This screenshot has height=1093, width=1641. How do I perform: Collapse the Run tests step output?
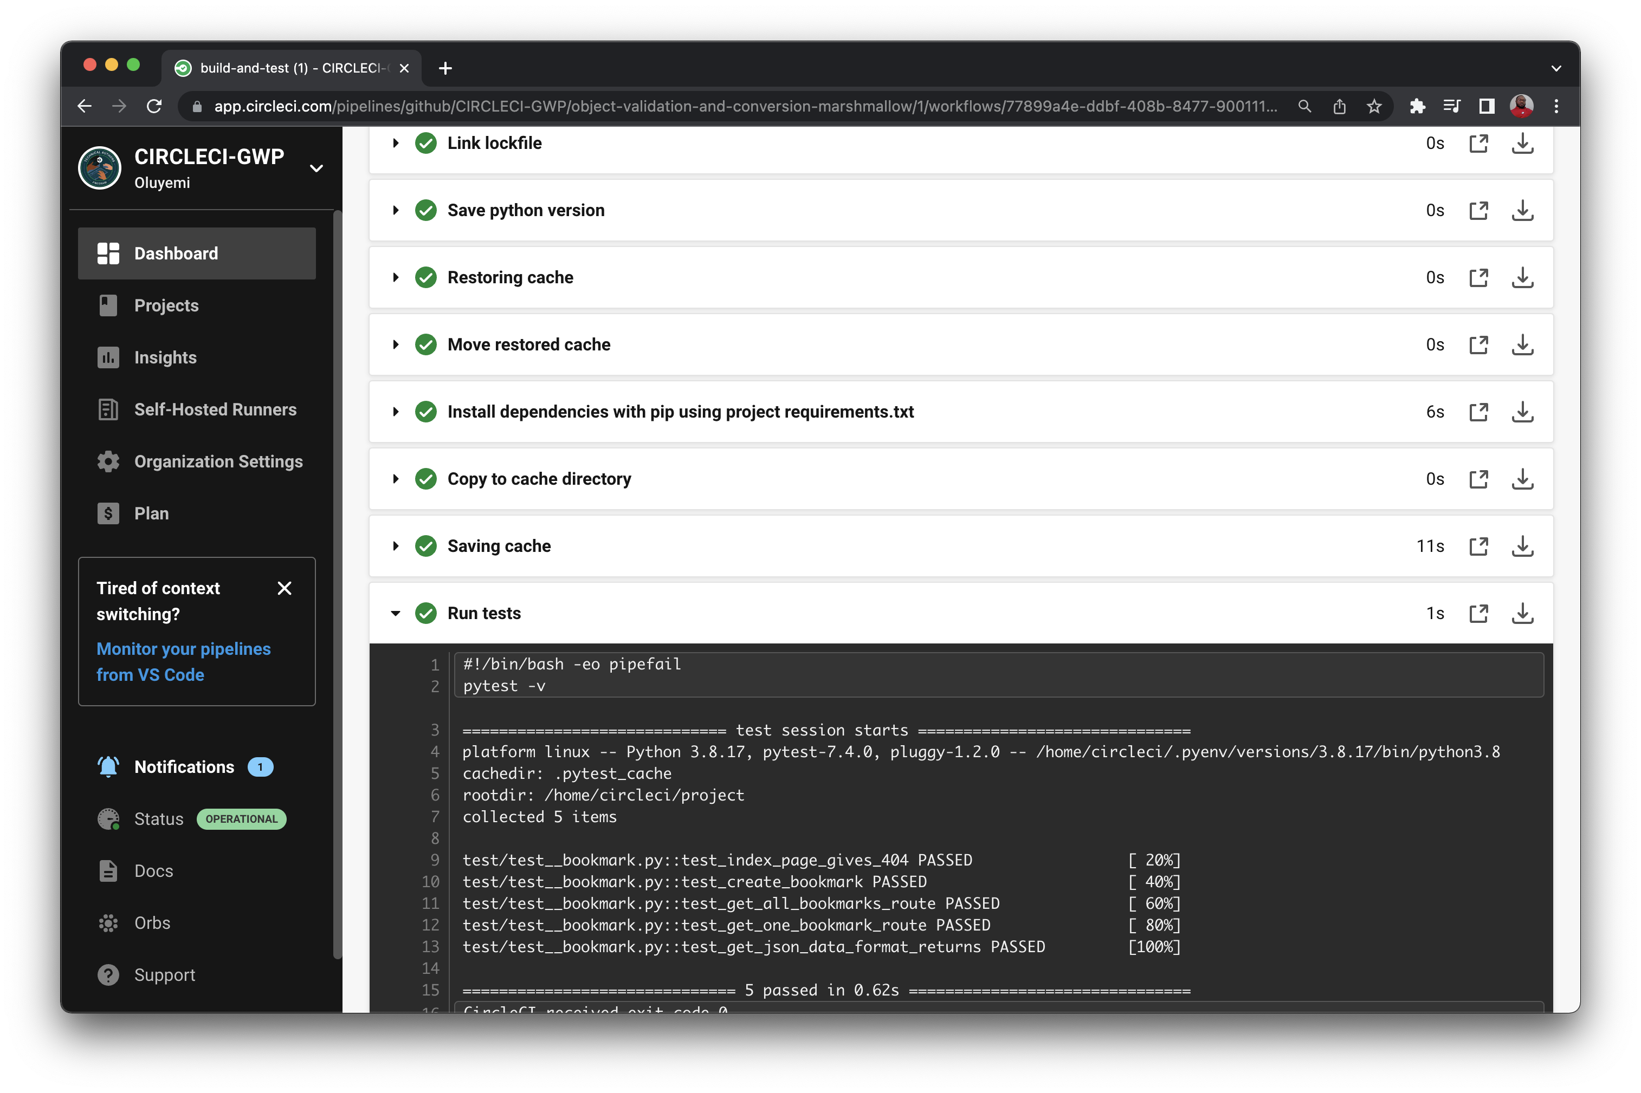pyautogui.click(x=396, y=614)
